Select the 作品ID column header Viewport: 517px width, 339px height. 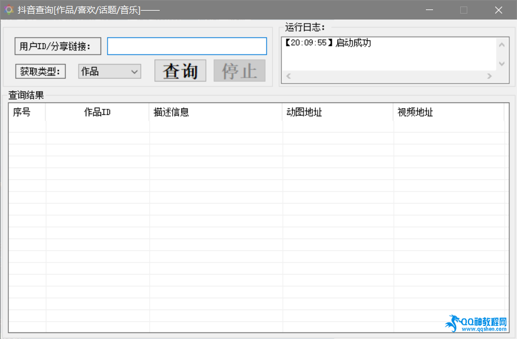click(97, 112)
